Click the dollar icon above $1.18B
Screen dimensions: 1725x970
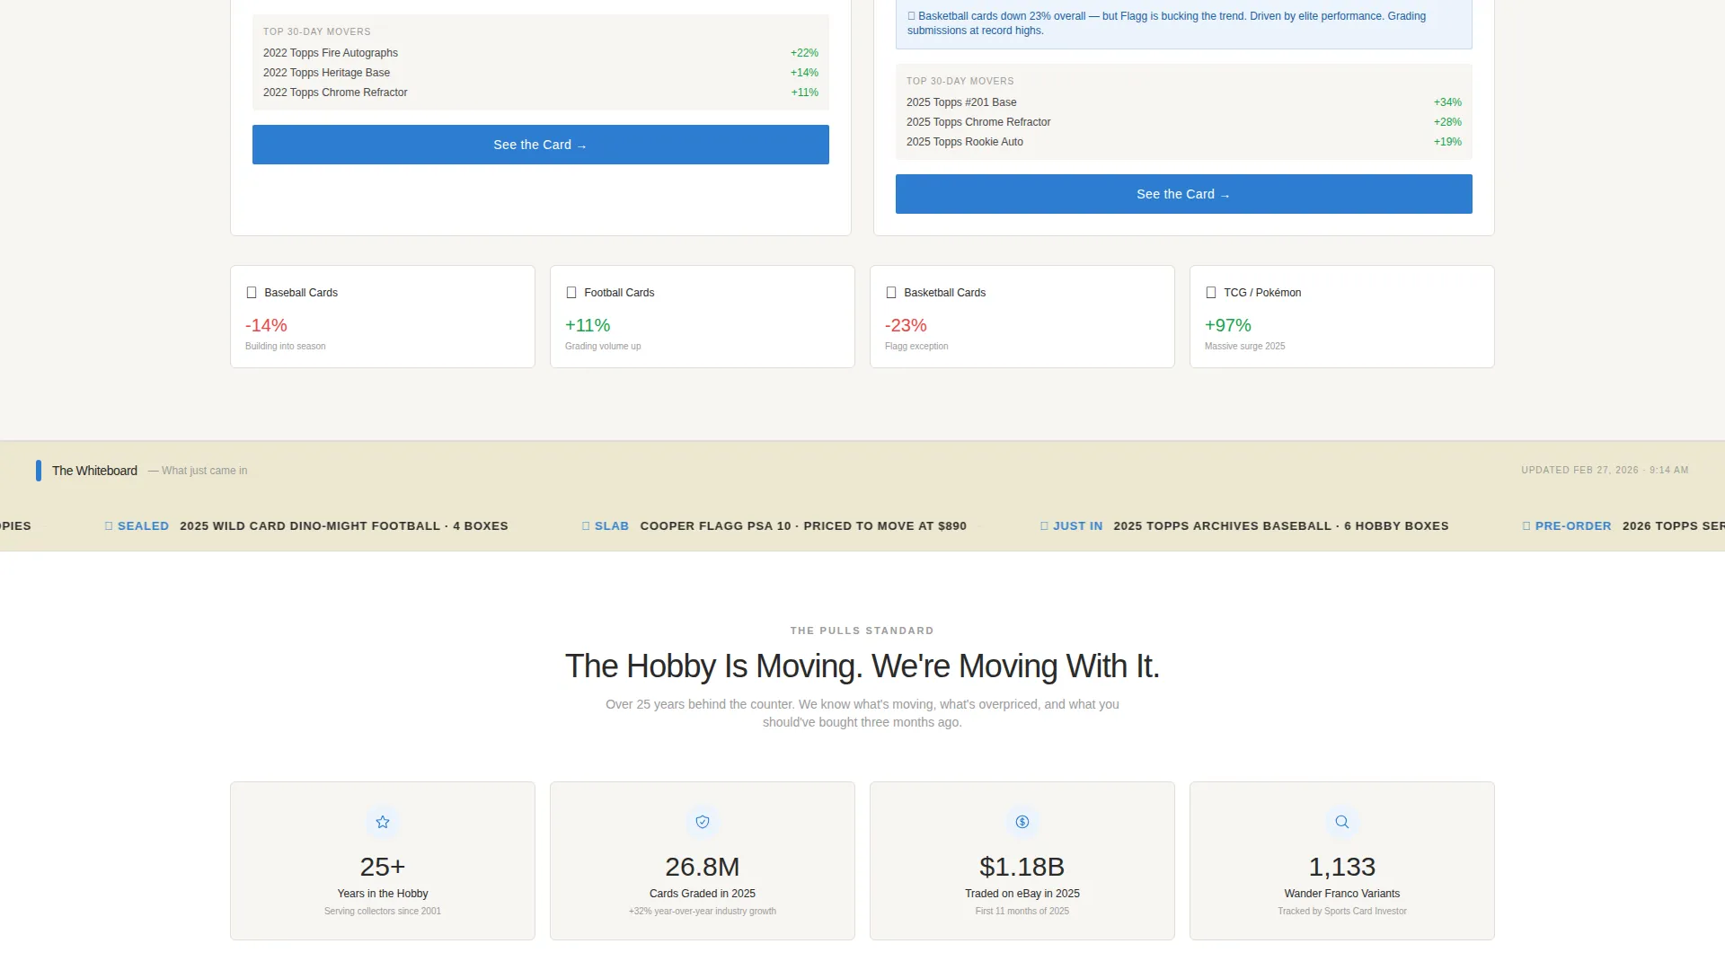point(1022,822)
